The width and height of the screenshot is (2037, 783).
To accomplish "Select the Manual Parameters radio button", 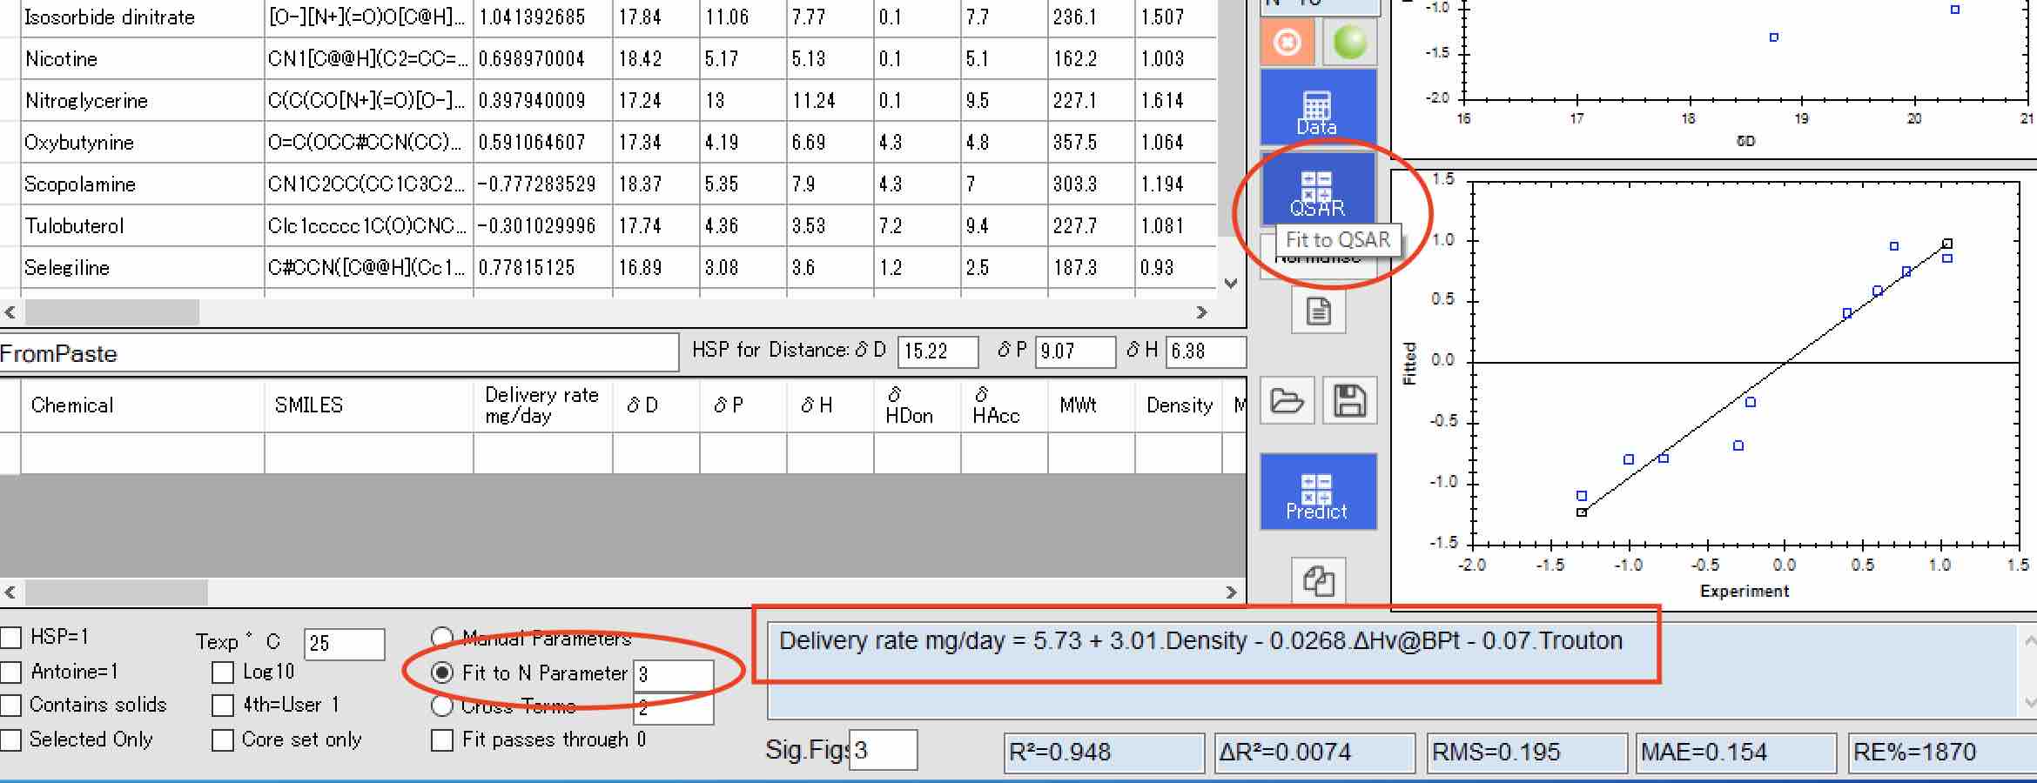I will pos(442,638).
